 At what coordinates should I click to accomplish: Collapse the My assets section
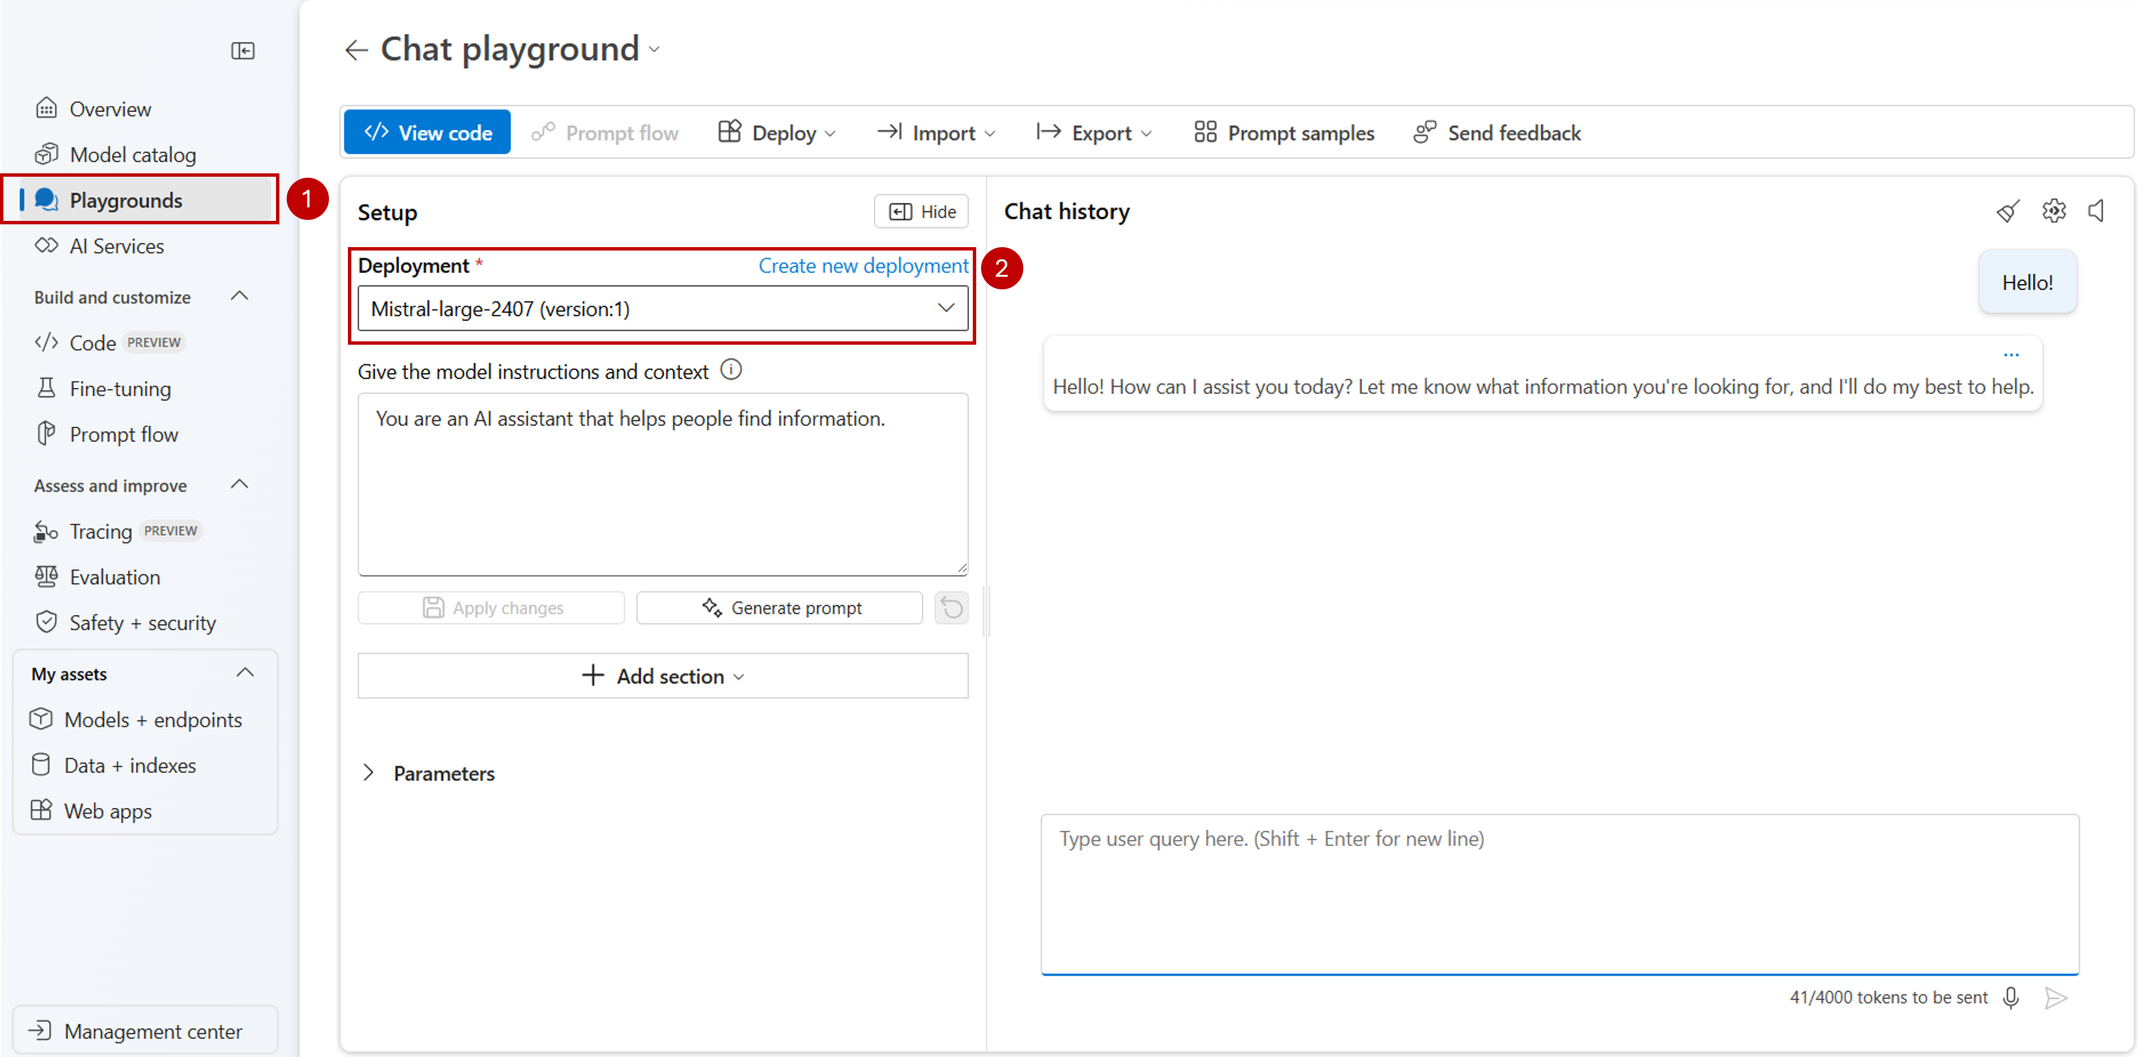pos(245,673)
